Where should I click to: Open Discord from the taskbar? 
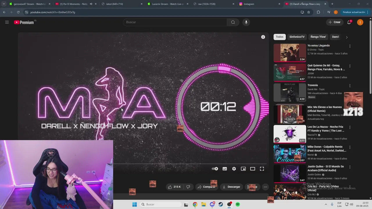[x=212, y=204]
